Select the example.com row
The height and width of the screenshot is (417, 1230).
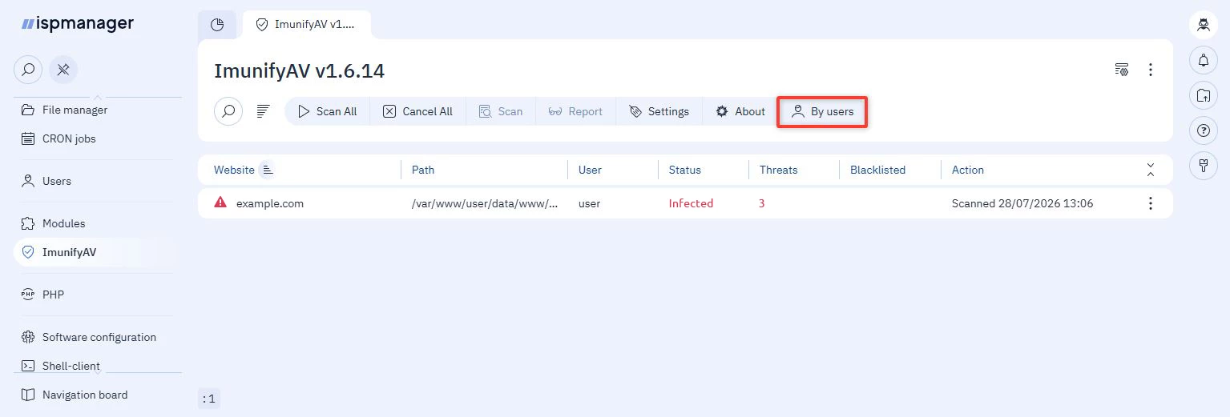click(x=685, y=203)
